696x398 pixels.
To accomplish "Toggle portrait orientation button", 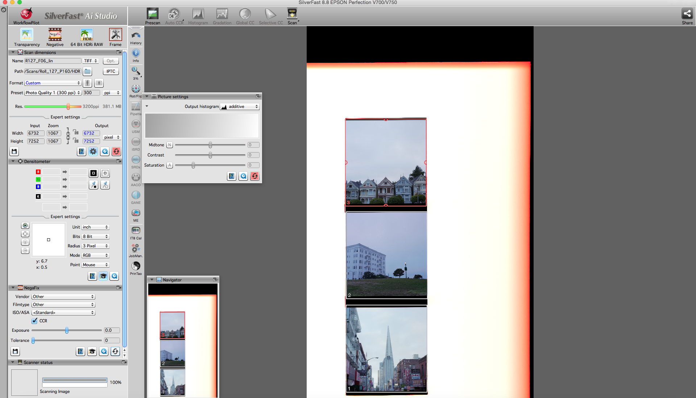I will [x=87, y=83].
